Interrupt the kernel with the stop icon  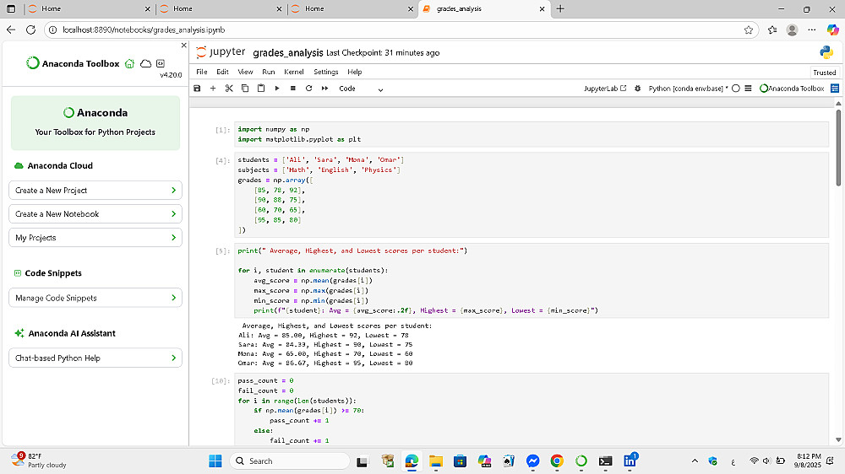[292, 89]
